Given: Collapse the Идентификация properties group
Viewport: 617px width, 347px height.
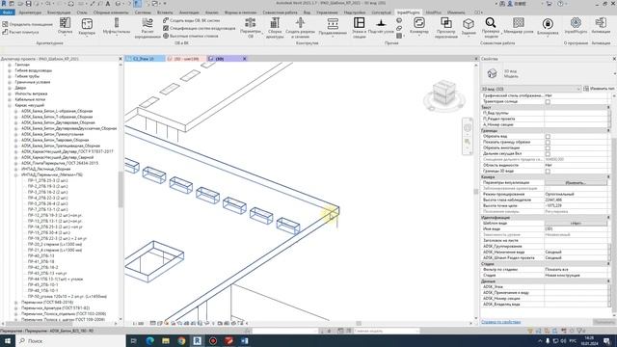Looking at the screenshot, I should click(x=608, y=218).
